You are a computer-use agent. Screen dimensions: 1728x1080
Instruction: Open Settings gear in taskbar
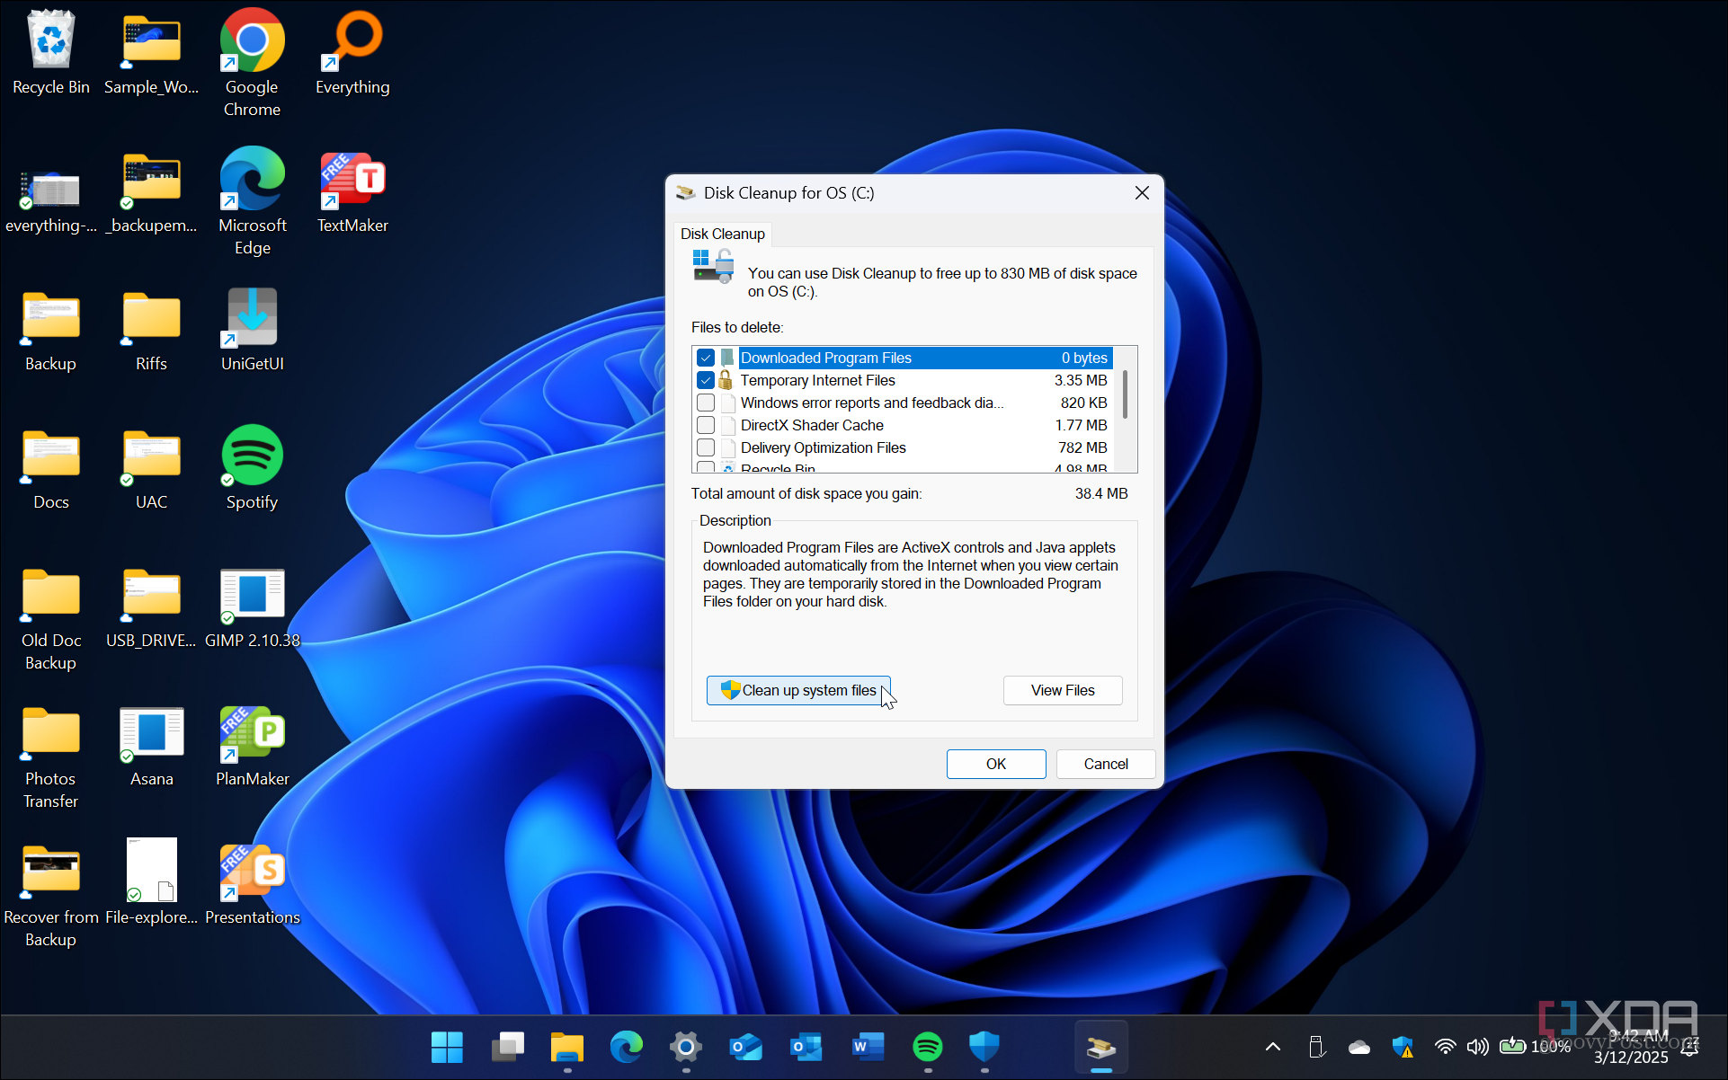point(686,1047)
